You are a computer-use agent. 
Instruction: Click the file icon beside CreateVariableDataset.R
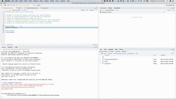pyautogui.click(x=103, y=59)
